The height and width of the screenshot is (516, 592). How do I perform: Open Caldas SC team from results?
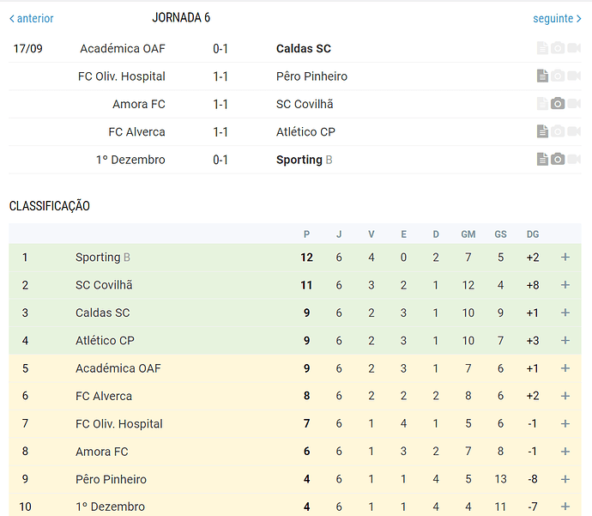tap(304, 48)
